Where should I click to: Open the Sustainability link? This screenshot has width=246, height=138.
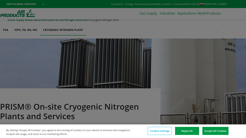(153, 4)
